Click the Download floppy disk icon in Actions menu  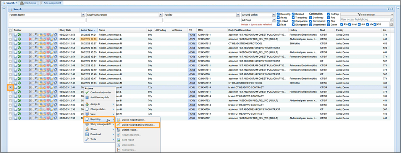[87, 134]
